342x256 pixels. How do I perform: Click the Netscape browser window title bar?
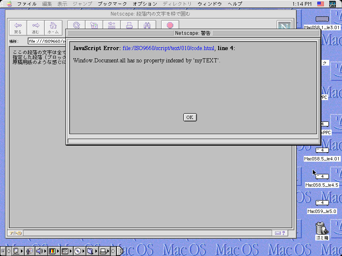(x=150, y=14)
